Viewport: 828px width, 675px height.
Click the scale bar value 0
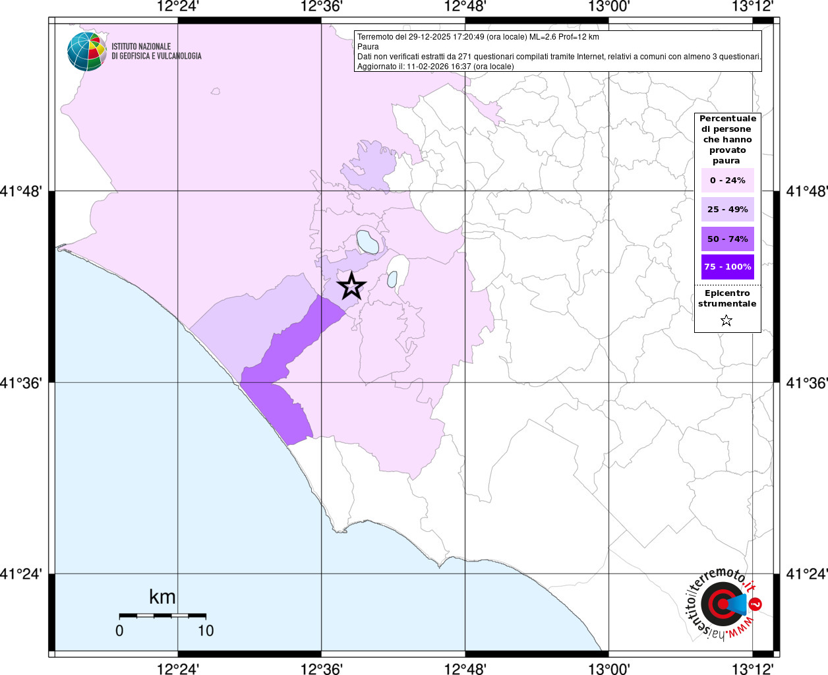pyautogui.click(x=119, y=631)
